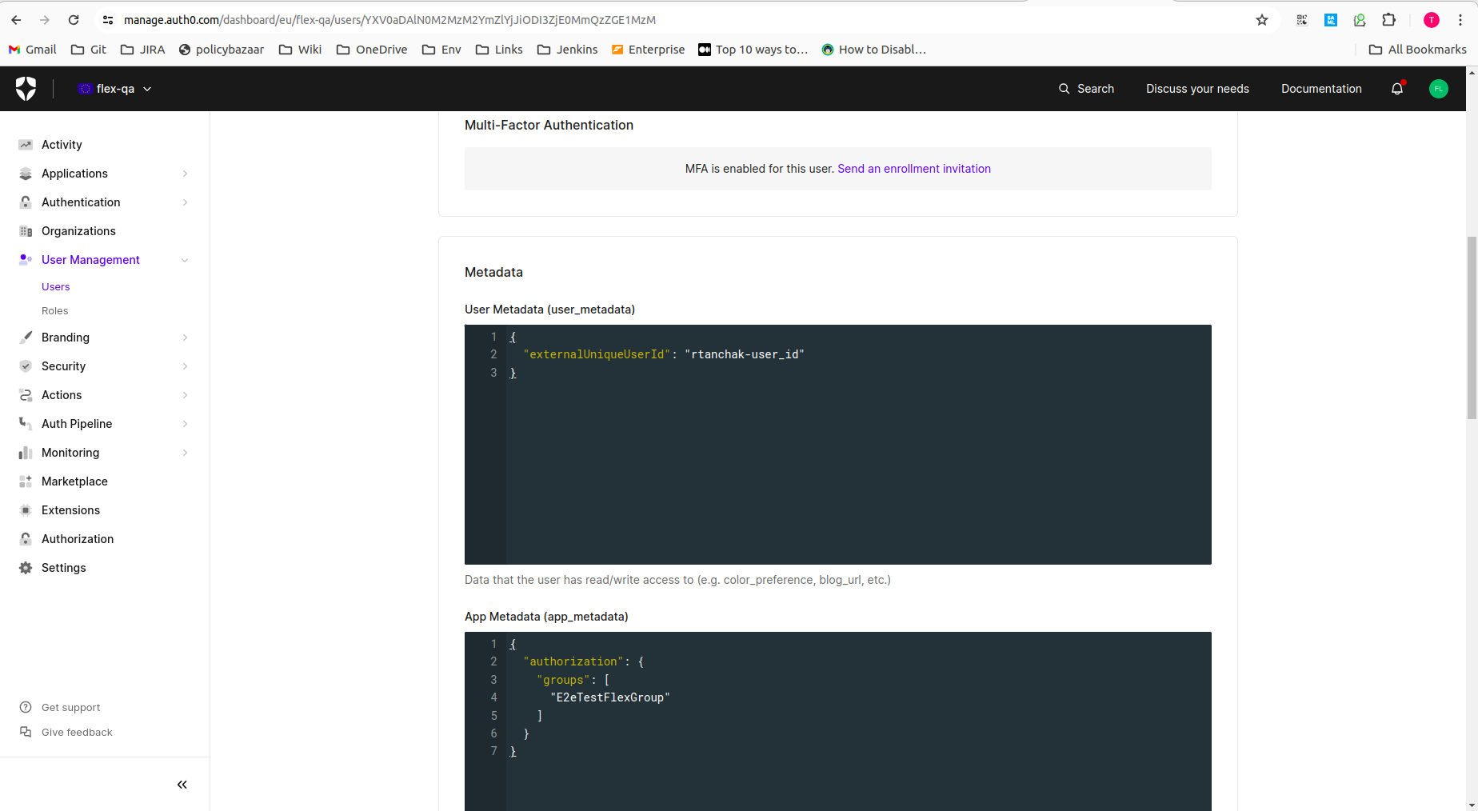Click Send an enrollment invitation
This screenshot has width=1478, height=811.
pyautogui.click(x=914, y=168)
